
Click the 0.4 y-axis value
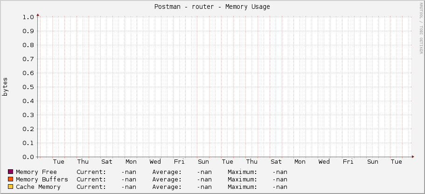[28, 101]
